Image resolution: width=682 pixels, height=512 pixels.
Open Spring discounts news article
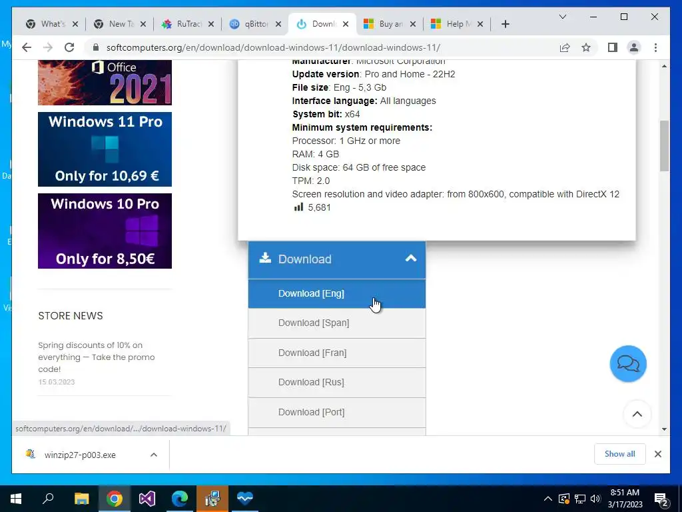(x=96, y=357)
